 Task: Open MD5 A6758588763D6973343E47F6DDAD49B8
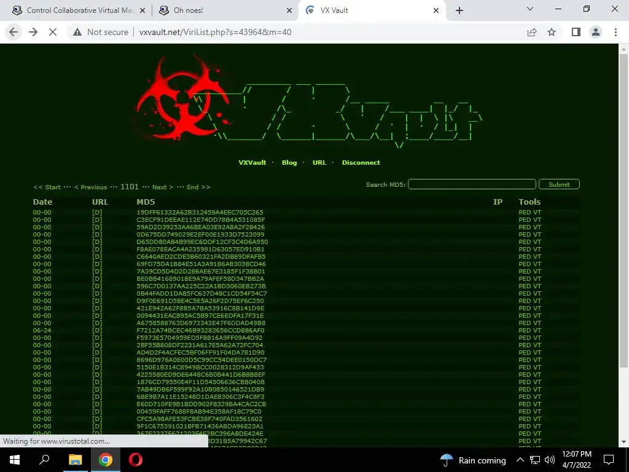(201, 323)
